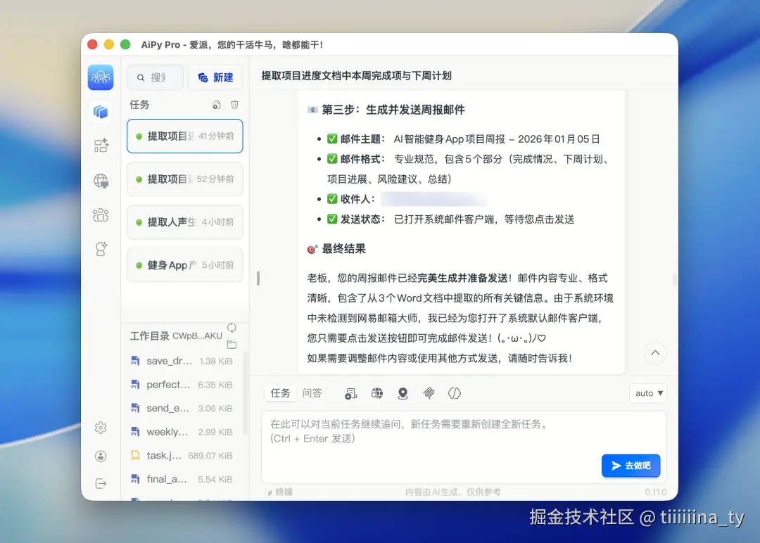Click the 去做吧 send button
This screenshot has width=760, height=543.
[631, 466]
